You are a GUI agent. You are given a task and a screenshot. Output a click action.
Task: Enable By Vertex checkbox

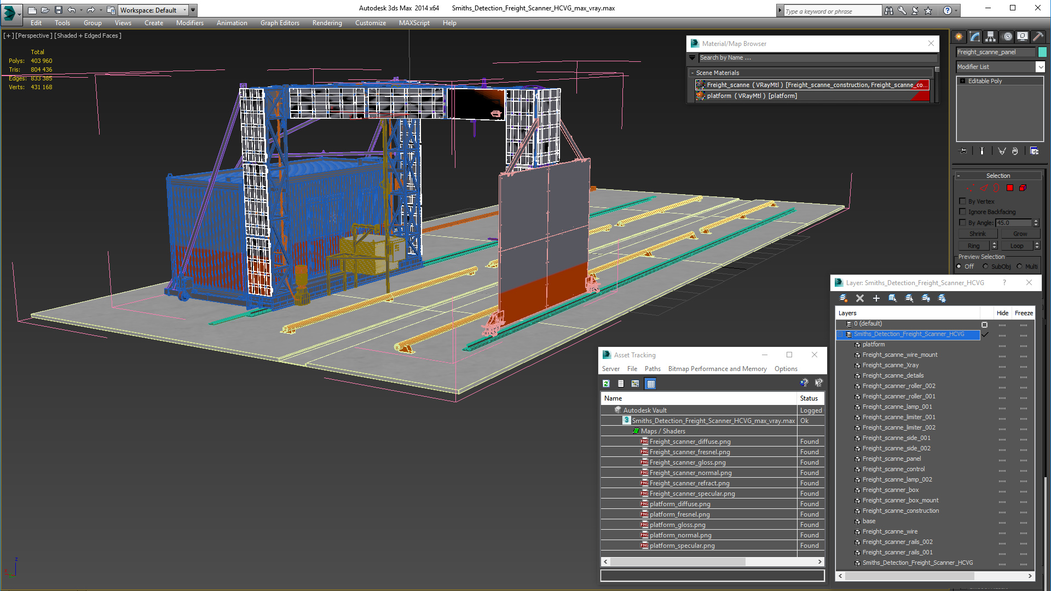click(963, 201)
